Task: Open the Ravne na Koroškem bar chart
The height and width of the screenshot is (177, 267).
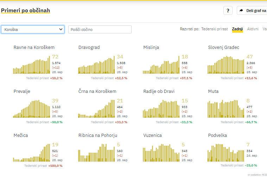Action: coord(32,65)
